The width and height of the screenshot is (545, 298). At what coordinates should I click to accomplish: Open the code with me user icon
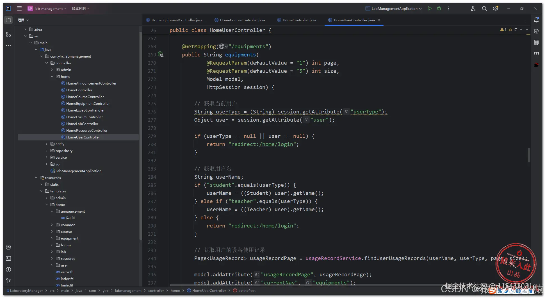[x=473, y=8]
